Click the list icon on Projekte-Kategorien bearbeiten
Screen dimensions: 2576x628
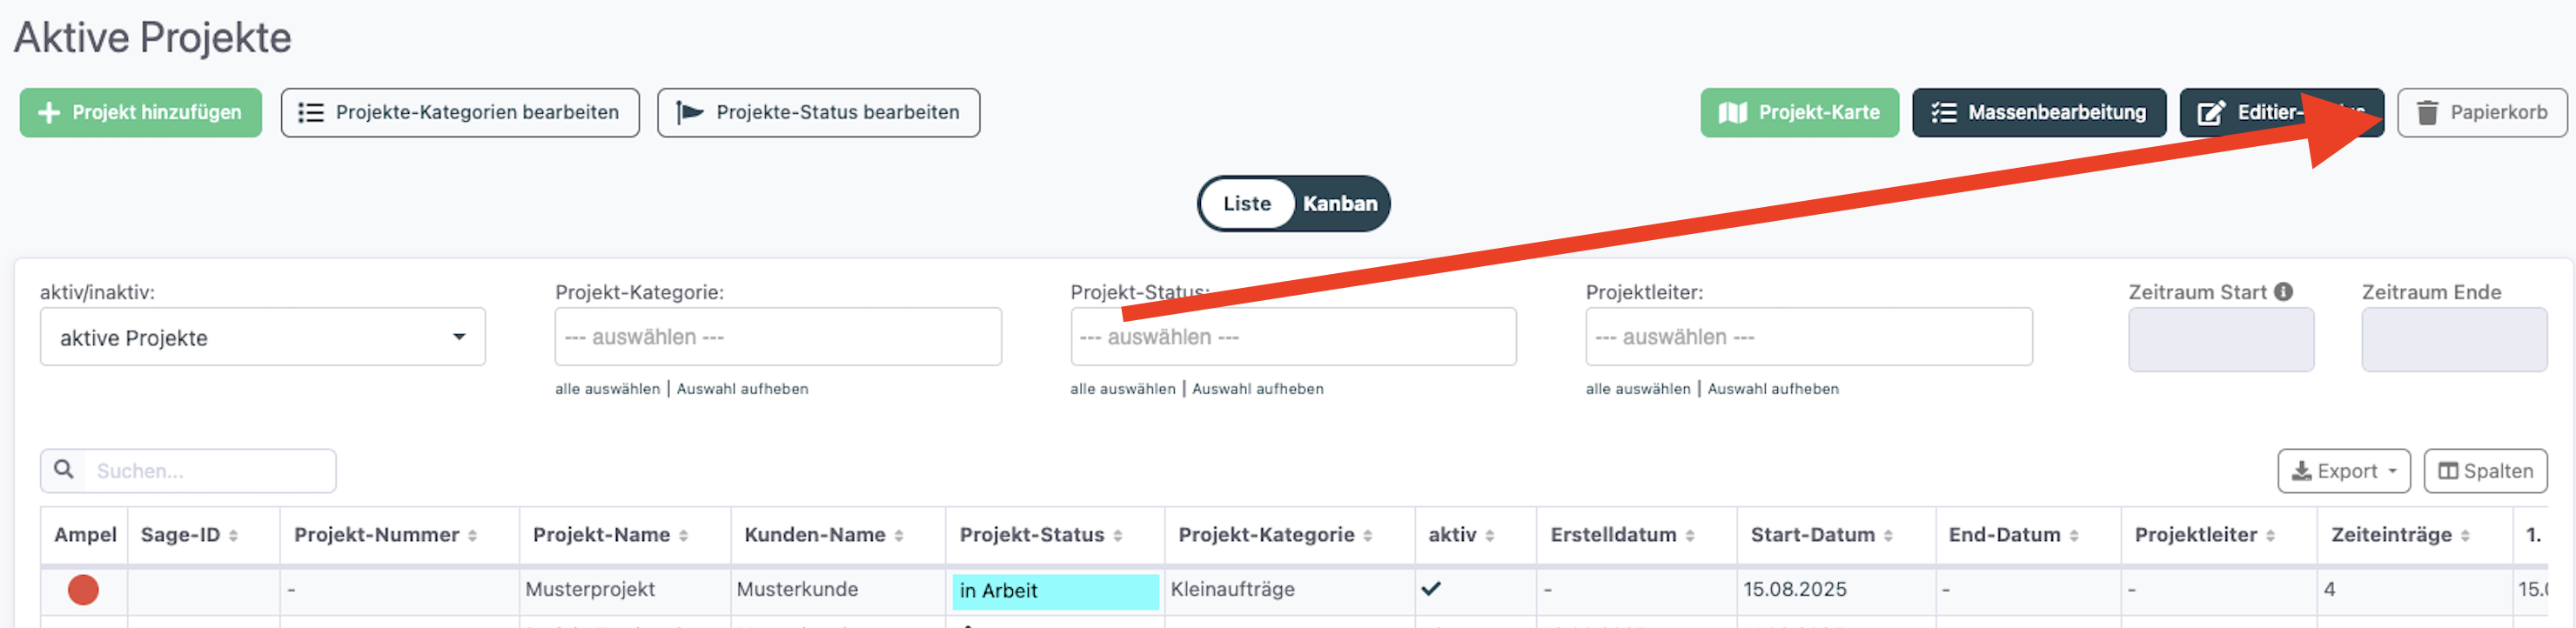311,113
